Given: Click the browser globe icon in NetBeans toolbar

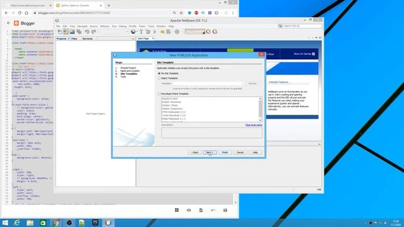Looking at the screenshot, I should click(133, 32).
